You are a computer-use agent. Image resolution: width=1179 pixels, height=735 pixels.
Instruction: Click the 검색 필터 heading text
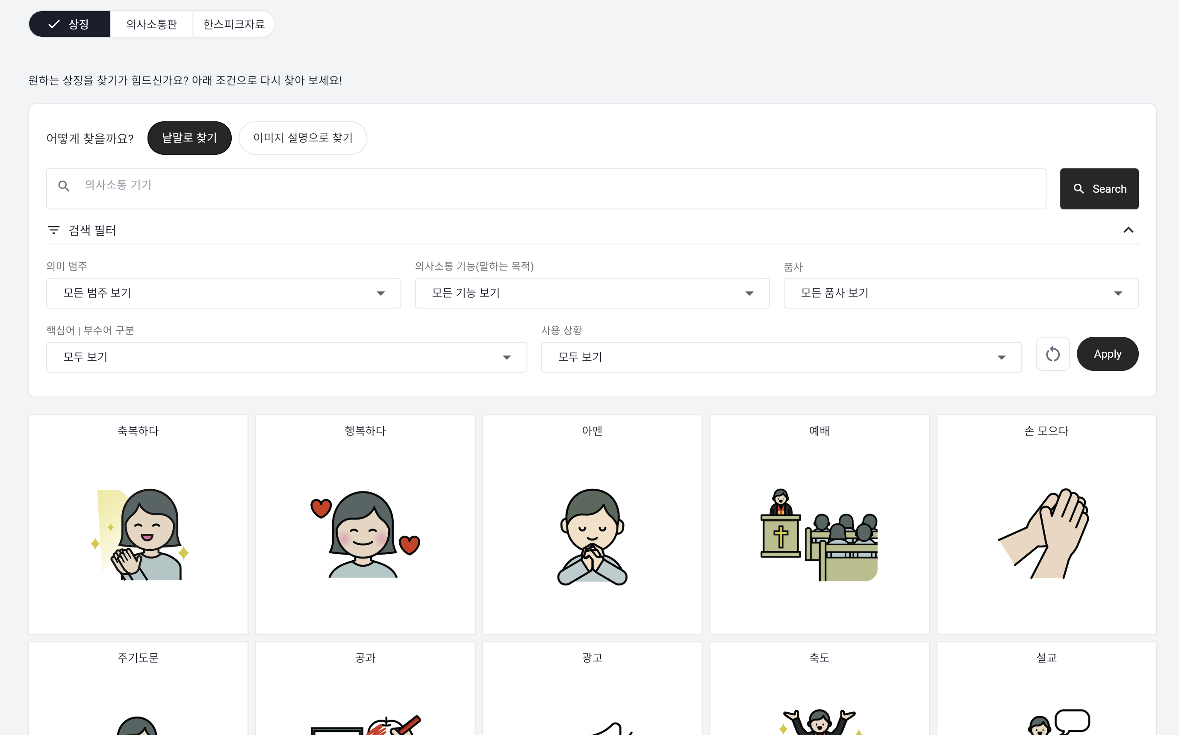(92, 230)
